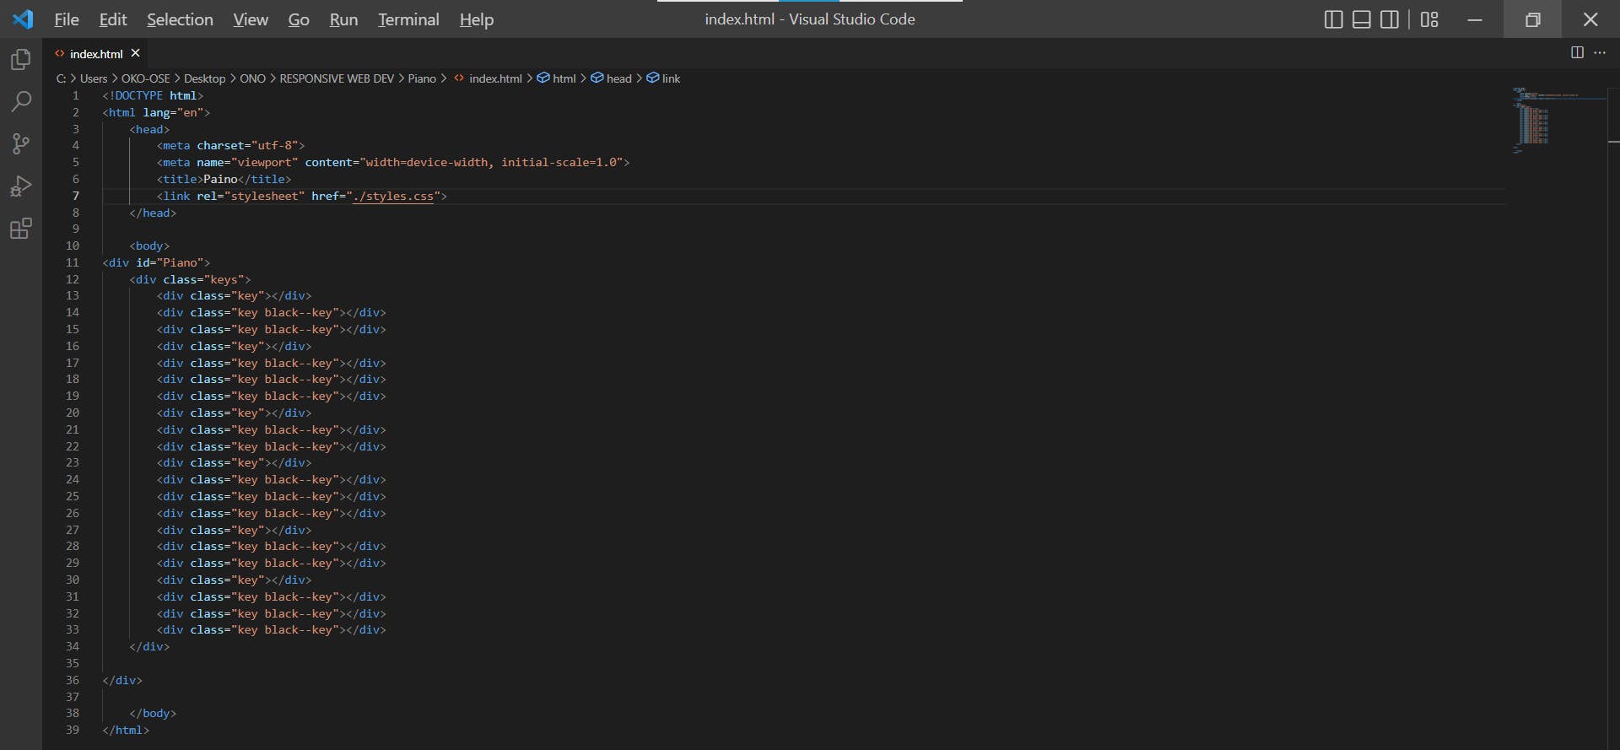The height and width of the screenshot is (750, 1620).
Task: Toggle the bottom panel layout icon
Action: (1362, 19)
